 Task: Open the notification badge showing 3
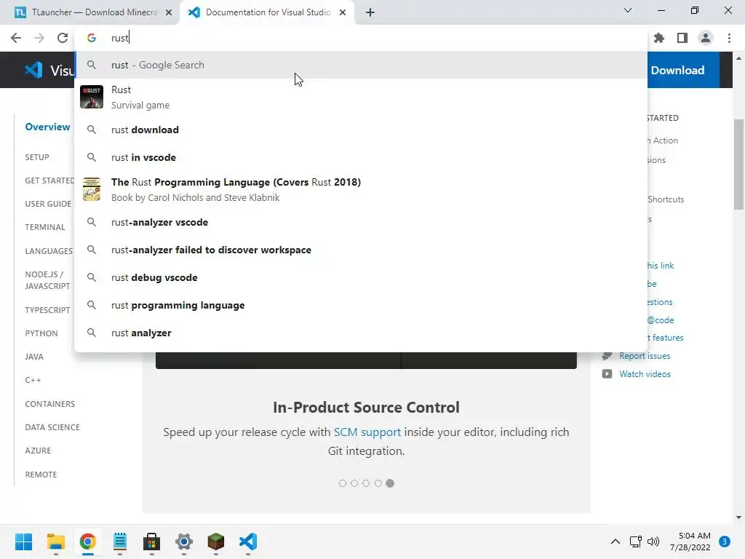click(x=725, y=542)
